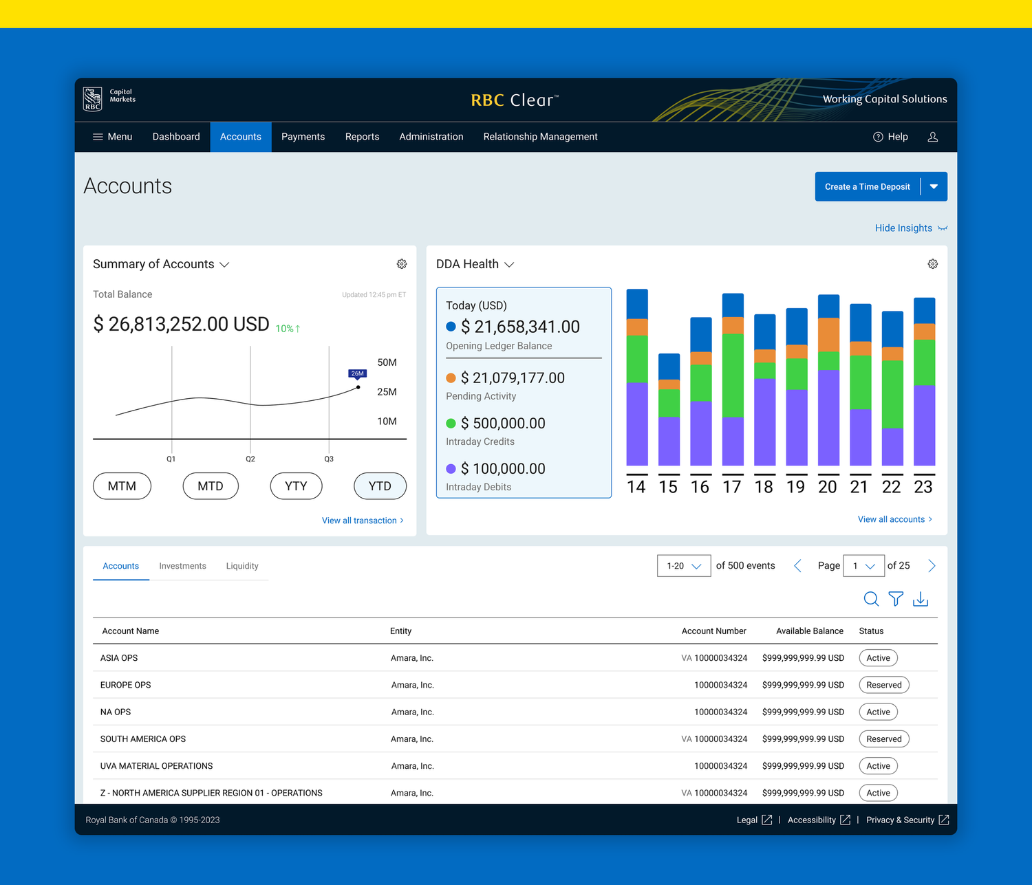The height and width of the screenshot is (885, 1032).
Task: Click the purple Intraday Debits dot
Action: tap(451, 468)
